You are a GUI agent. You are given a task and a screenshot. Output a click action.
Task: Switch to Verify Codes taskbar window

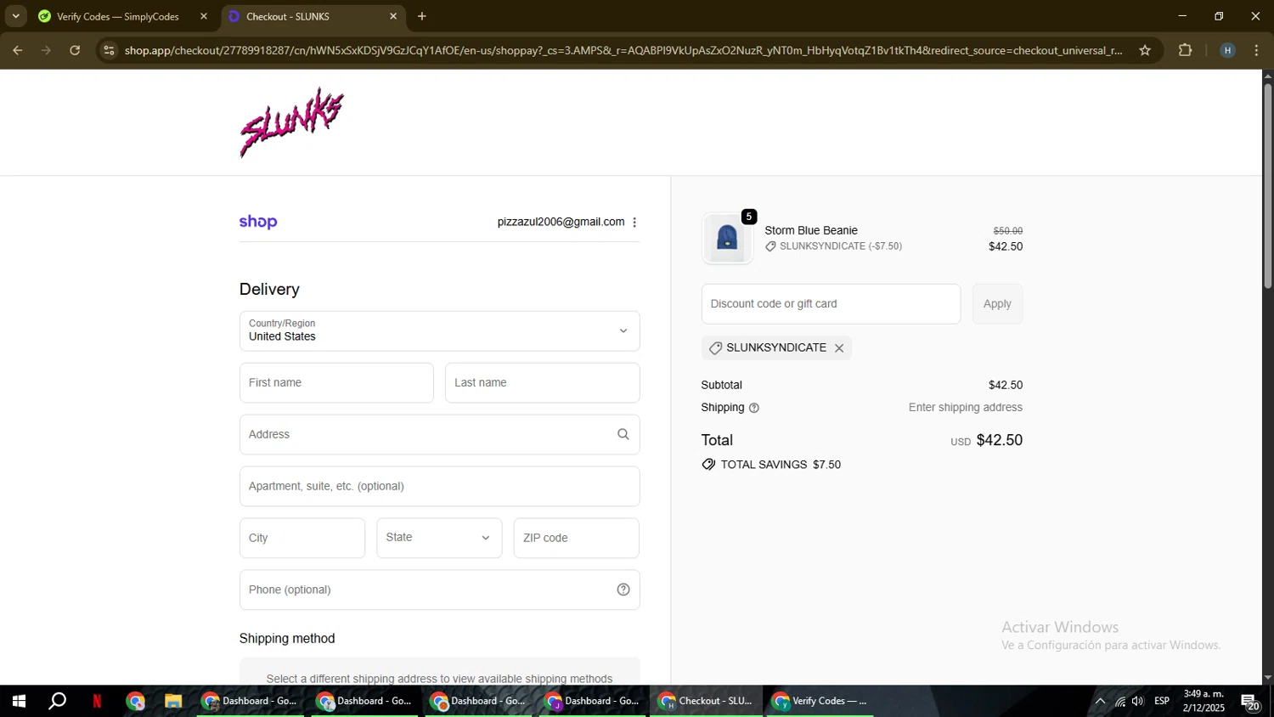pyautogui.click(x=820, y=701)
